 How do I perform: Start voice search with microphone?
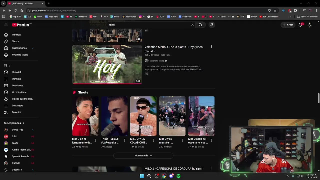click(x=212, y=25)
